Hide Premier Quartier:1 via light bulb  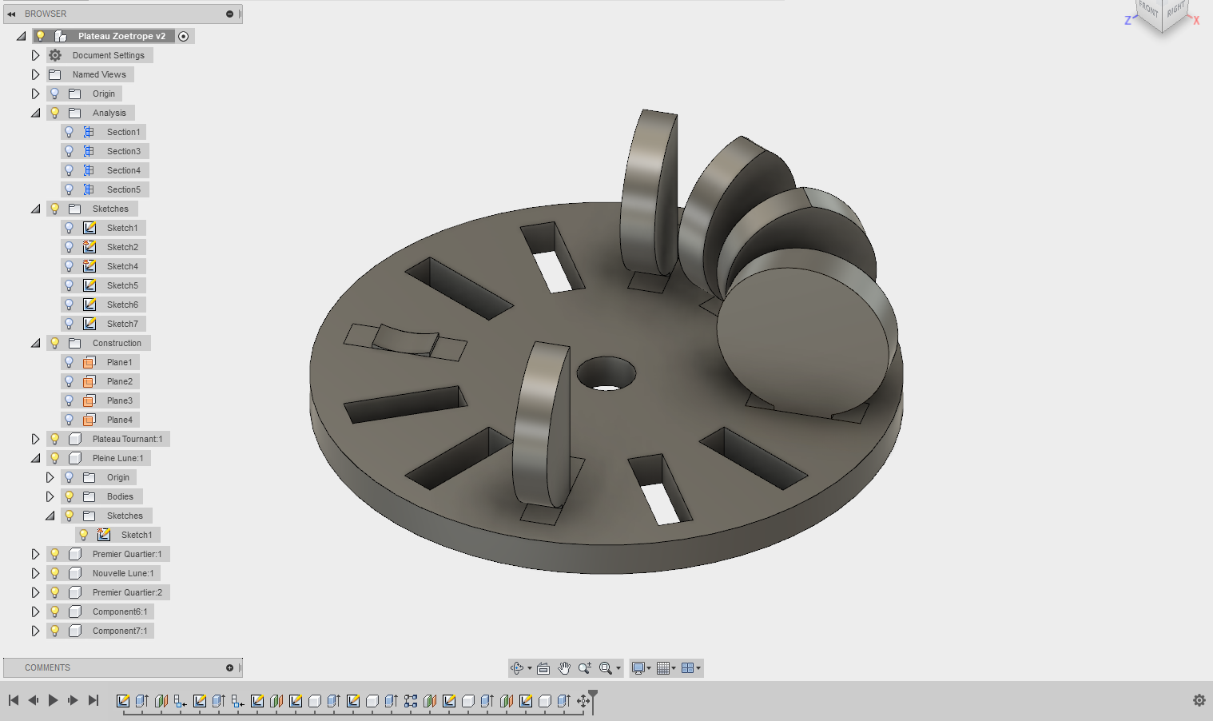55,554
